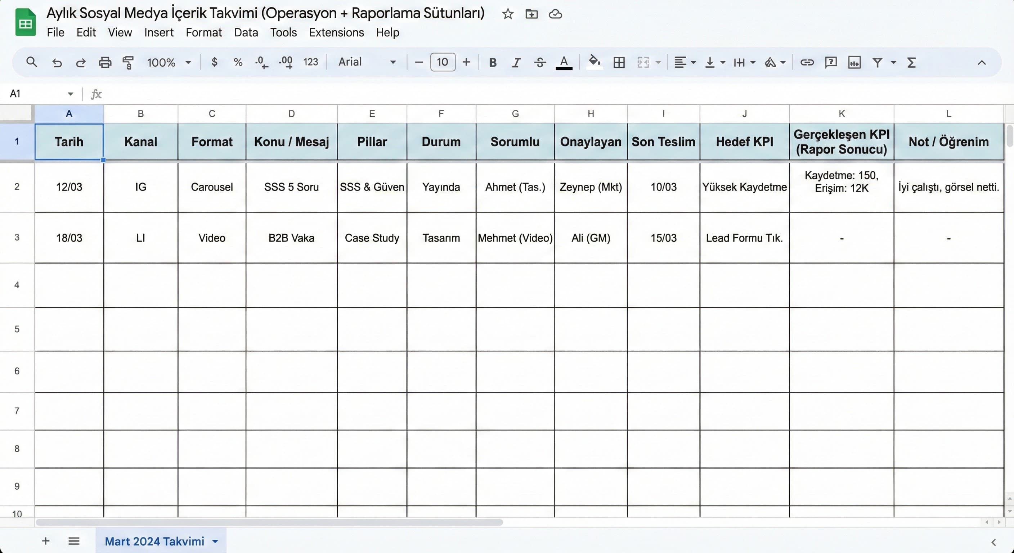Expand Mart 2024 Takvimi tab options arrow
The image size is (1014, 553).
215,541
